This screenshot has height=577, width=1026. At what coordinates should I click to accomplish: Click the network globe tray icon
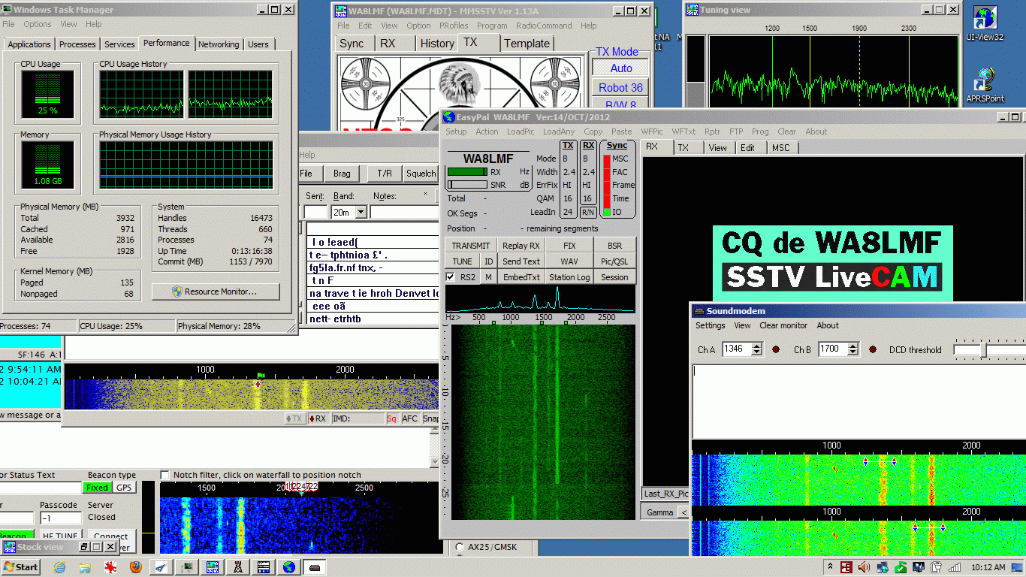882,567
